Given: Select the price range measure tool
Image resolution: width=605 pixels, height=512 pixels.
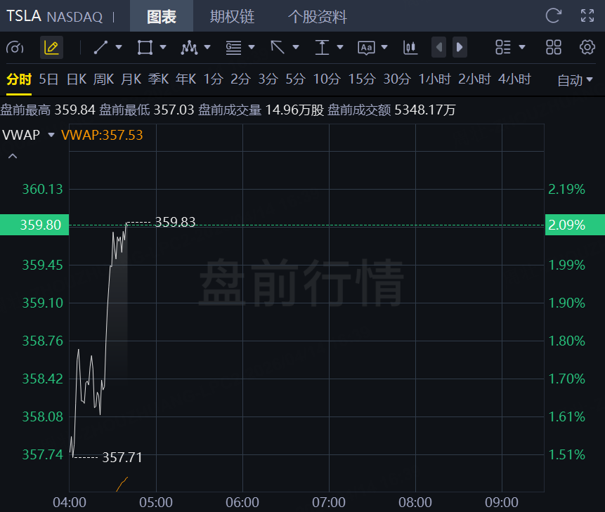Looking at the screenshot, I should tap(322, 48).
